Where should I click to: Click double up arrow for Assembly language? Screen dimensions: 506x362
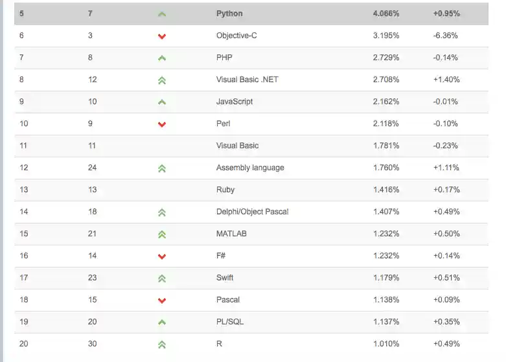(x=162, y=168)
